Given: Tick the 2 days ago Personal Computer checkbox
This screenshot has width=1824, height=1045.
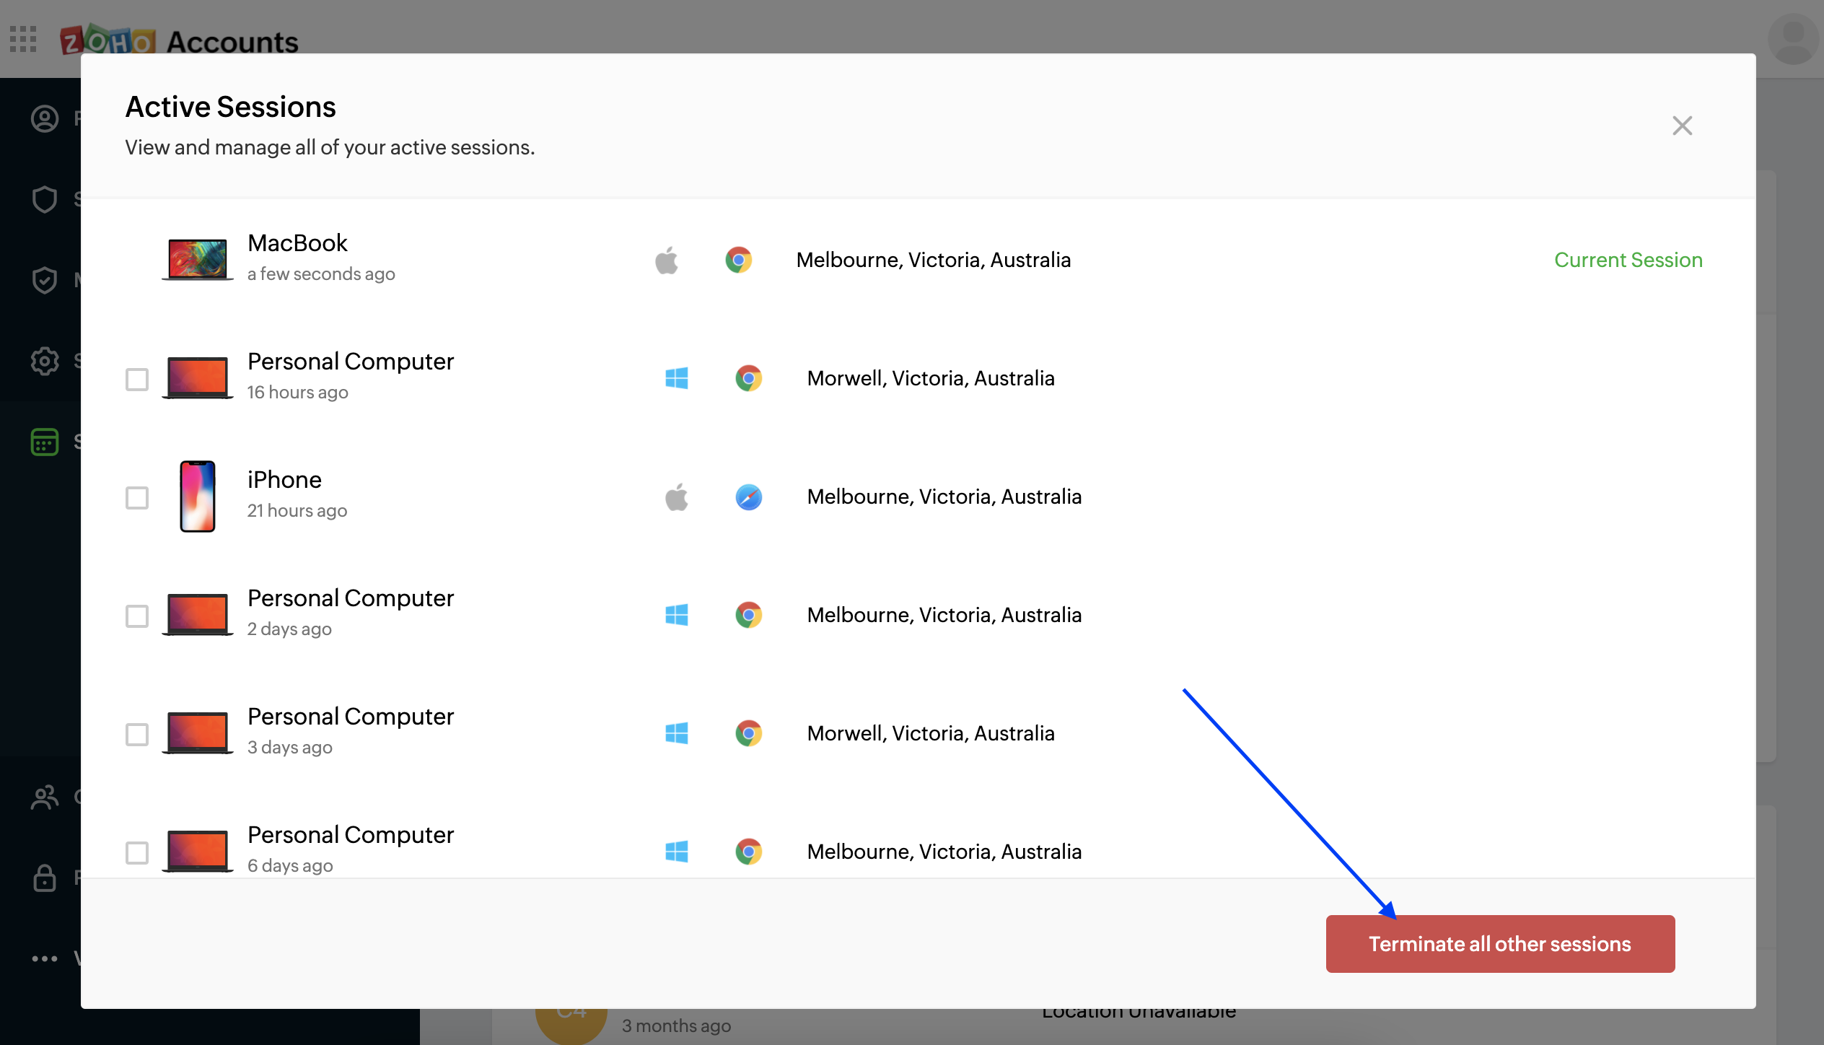Looking at the screenshot, I should point(137,616).
